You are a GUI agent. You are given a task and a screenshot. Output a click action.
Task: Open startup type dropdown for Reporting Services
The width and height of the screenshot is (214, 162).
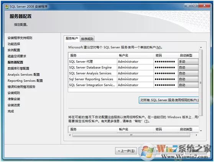click(x=188, y=79)
